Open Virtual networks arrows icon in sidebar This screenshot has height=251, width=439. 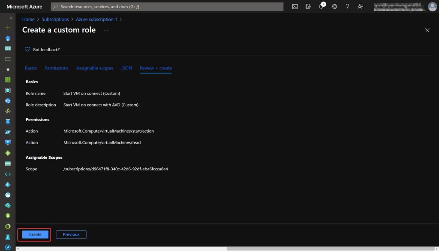click(x=8, y=174)
